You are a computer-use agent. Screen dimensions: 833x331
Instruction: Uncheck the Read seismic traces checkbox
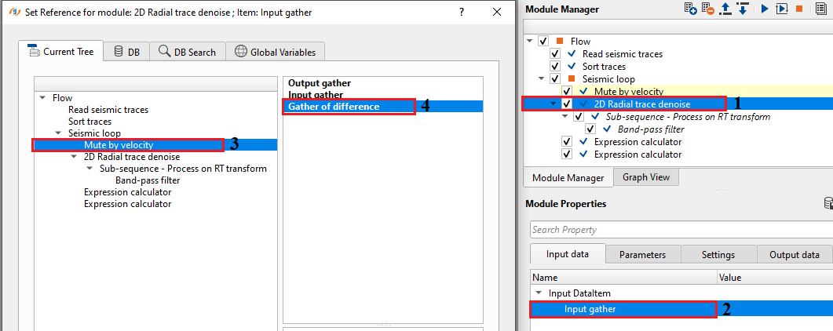[555, 54]
